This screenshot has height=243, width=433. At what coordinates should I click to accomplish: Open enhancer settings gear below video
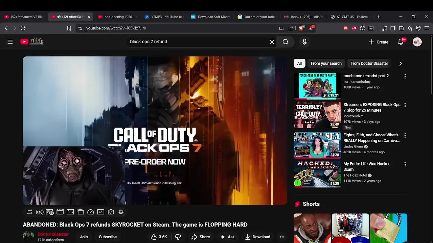point(121,212)
